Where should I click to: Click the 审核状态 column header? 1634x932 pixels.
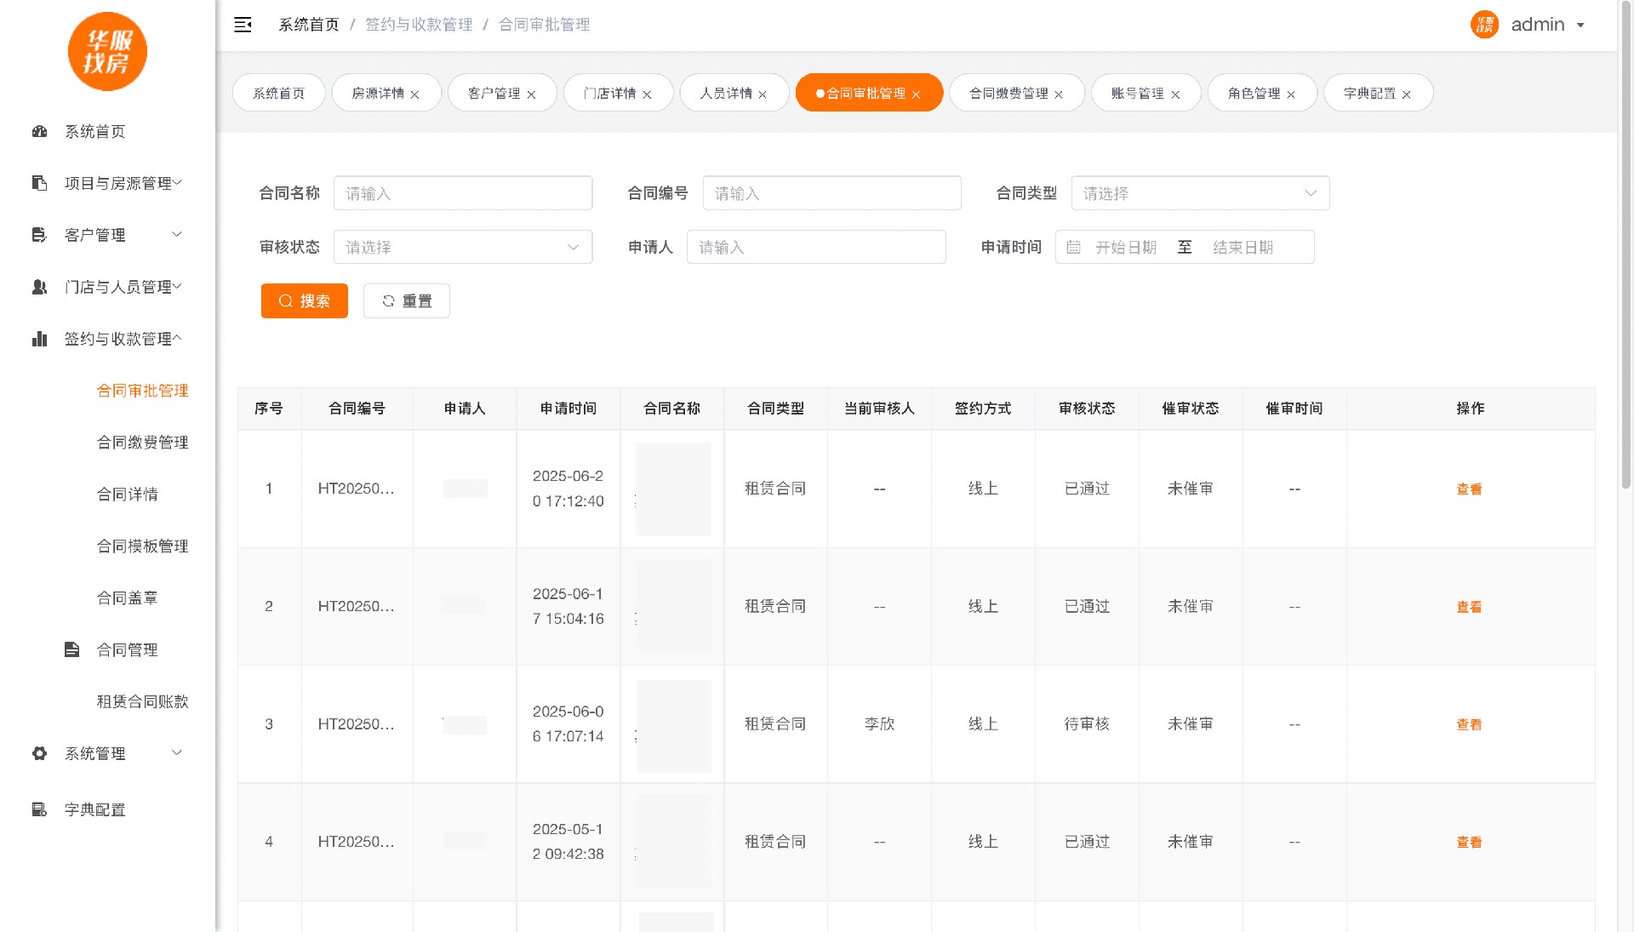click(x=1087, y=409)
